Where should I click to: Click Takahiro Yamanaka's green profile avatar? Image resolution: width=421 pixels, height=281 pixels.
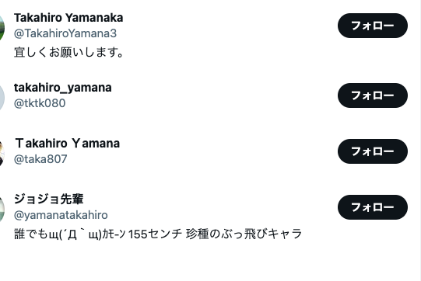pos(2,28)
